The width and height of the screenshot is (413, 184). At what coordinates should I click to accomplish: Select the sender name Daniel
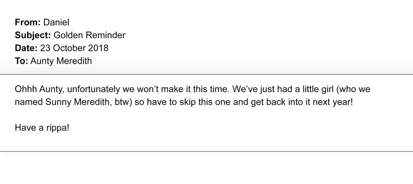click(x=56, y=22)
